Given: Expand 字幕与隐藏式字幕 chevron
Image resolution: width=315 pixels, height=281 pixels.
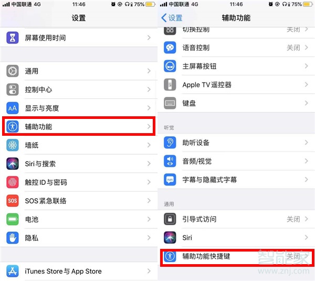Looking at the screenshot, I should (307, 179).
